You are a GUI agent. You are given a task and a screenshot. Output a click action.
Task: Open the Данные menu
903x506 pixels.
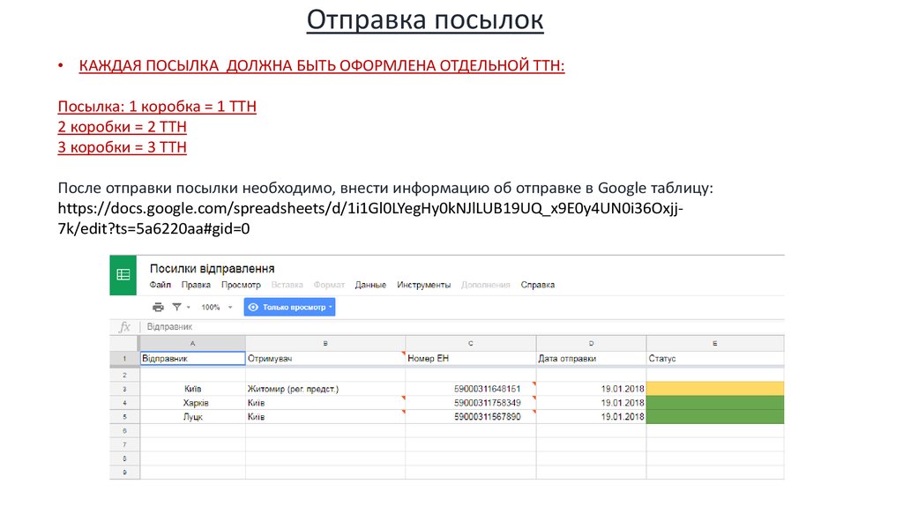click(370, 285)
